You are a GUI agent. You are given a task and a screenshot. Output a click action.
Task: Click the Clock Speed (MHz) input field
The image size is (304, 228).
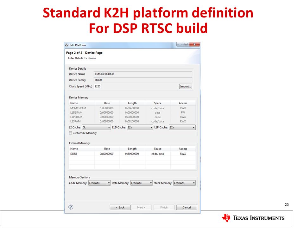98,86
